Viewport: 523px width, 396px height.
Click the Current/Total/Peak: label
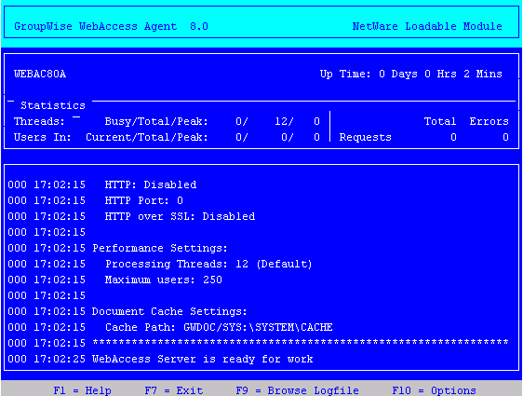[x=147, y=137]
